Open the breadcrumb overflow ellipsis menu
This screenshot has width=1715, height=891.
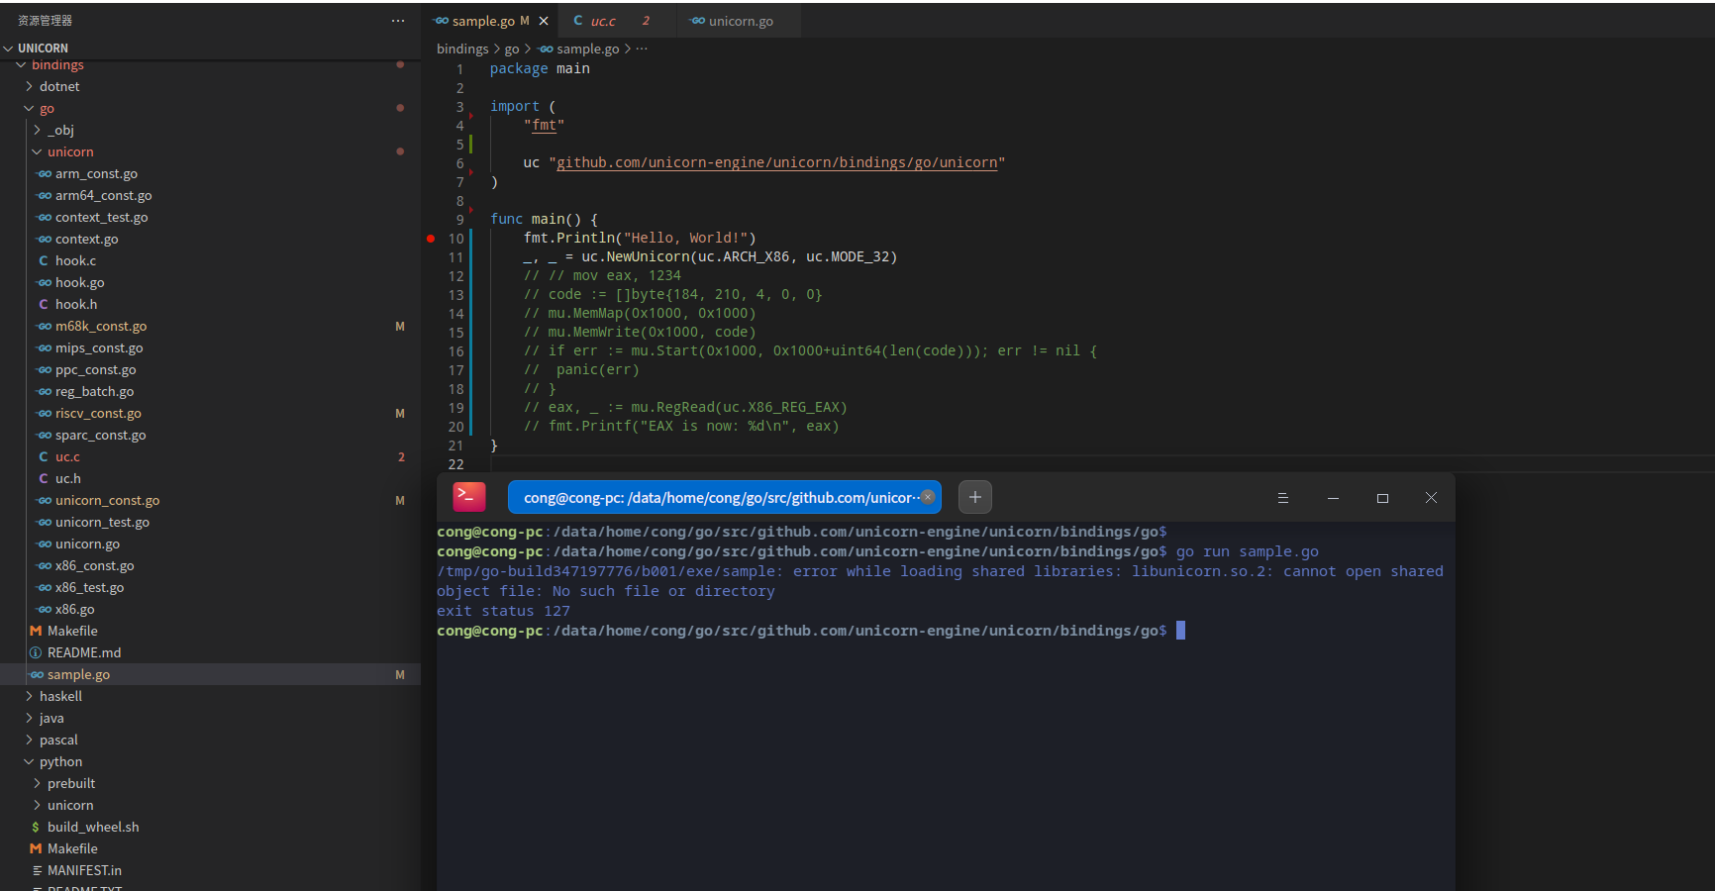pyautogui.click(x=643, y=48)
